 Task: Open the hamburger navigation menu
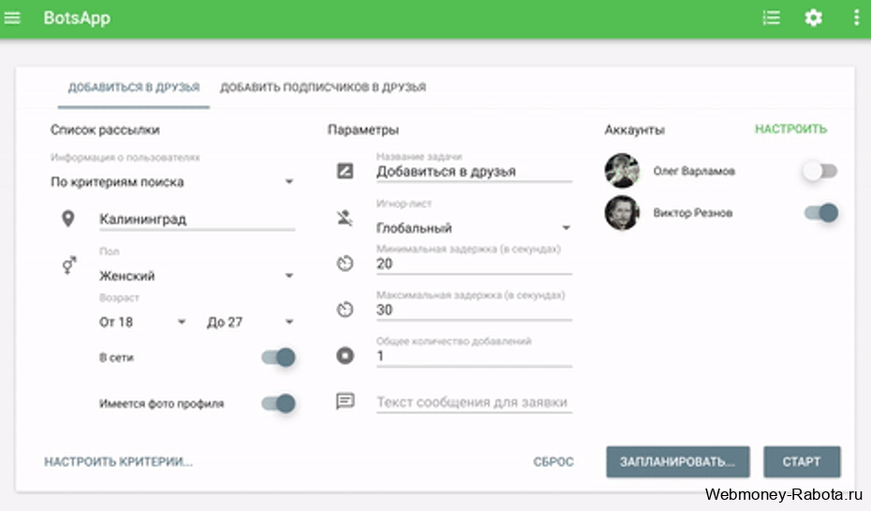[12, 18]
